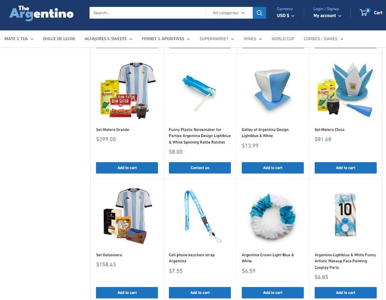Focus the Search input field
Viewport: 386px width, 300px height.
pyautogui.click(x=148, y=13)
